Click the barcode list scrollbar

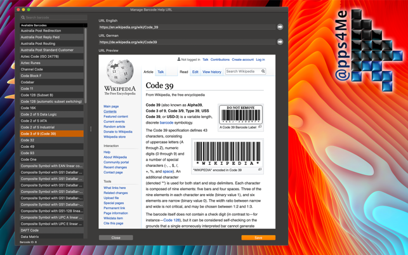[x=86, y=65]
